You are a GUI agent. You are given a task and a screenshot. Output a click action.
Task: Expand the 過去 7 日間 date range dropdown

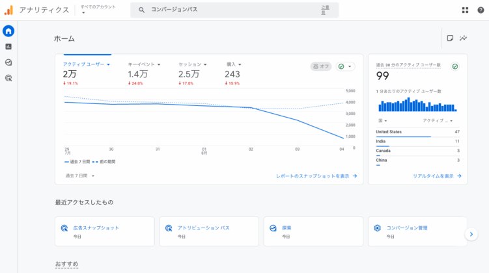[79, 175]
